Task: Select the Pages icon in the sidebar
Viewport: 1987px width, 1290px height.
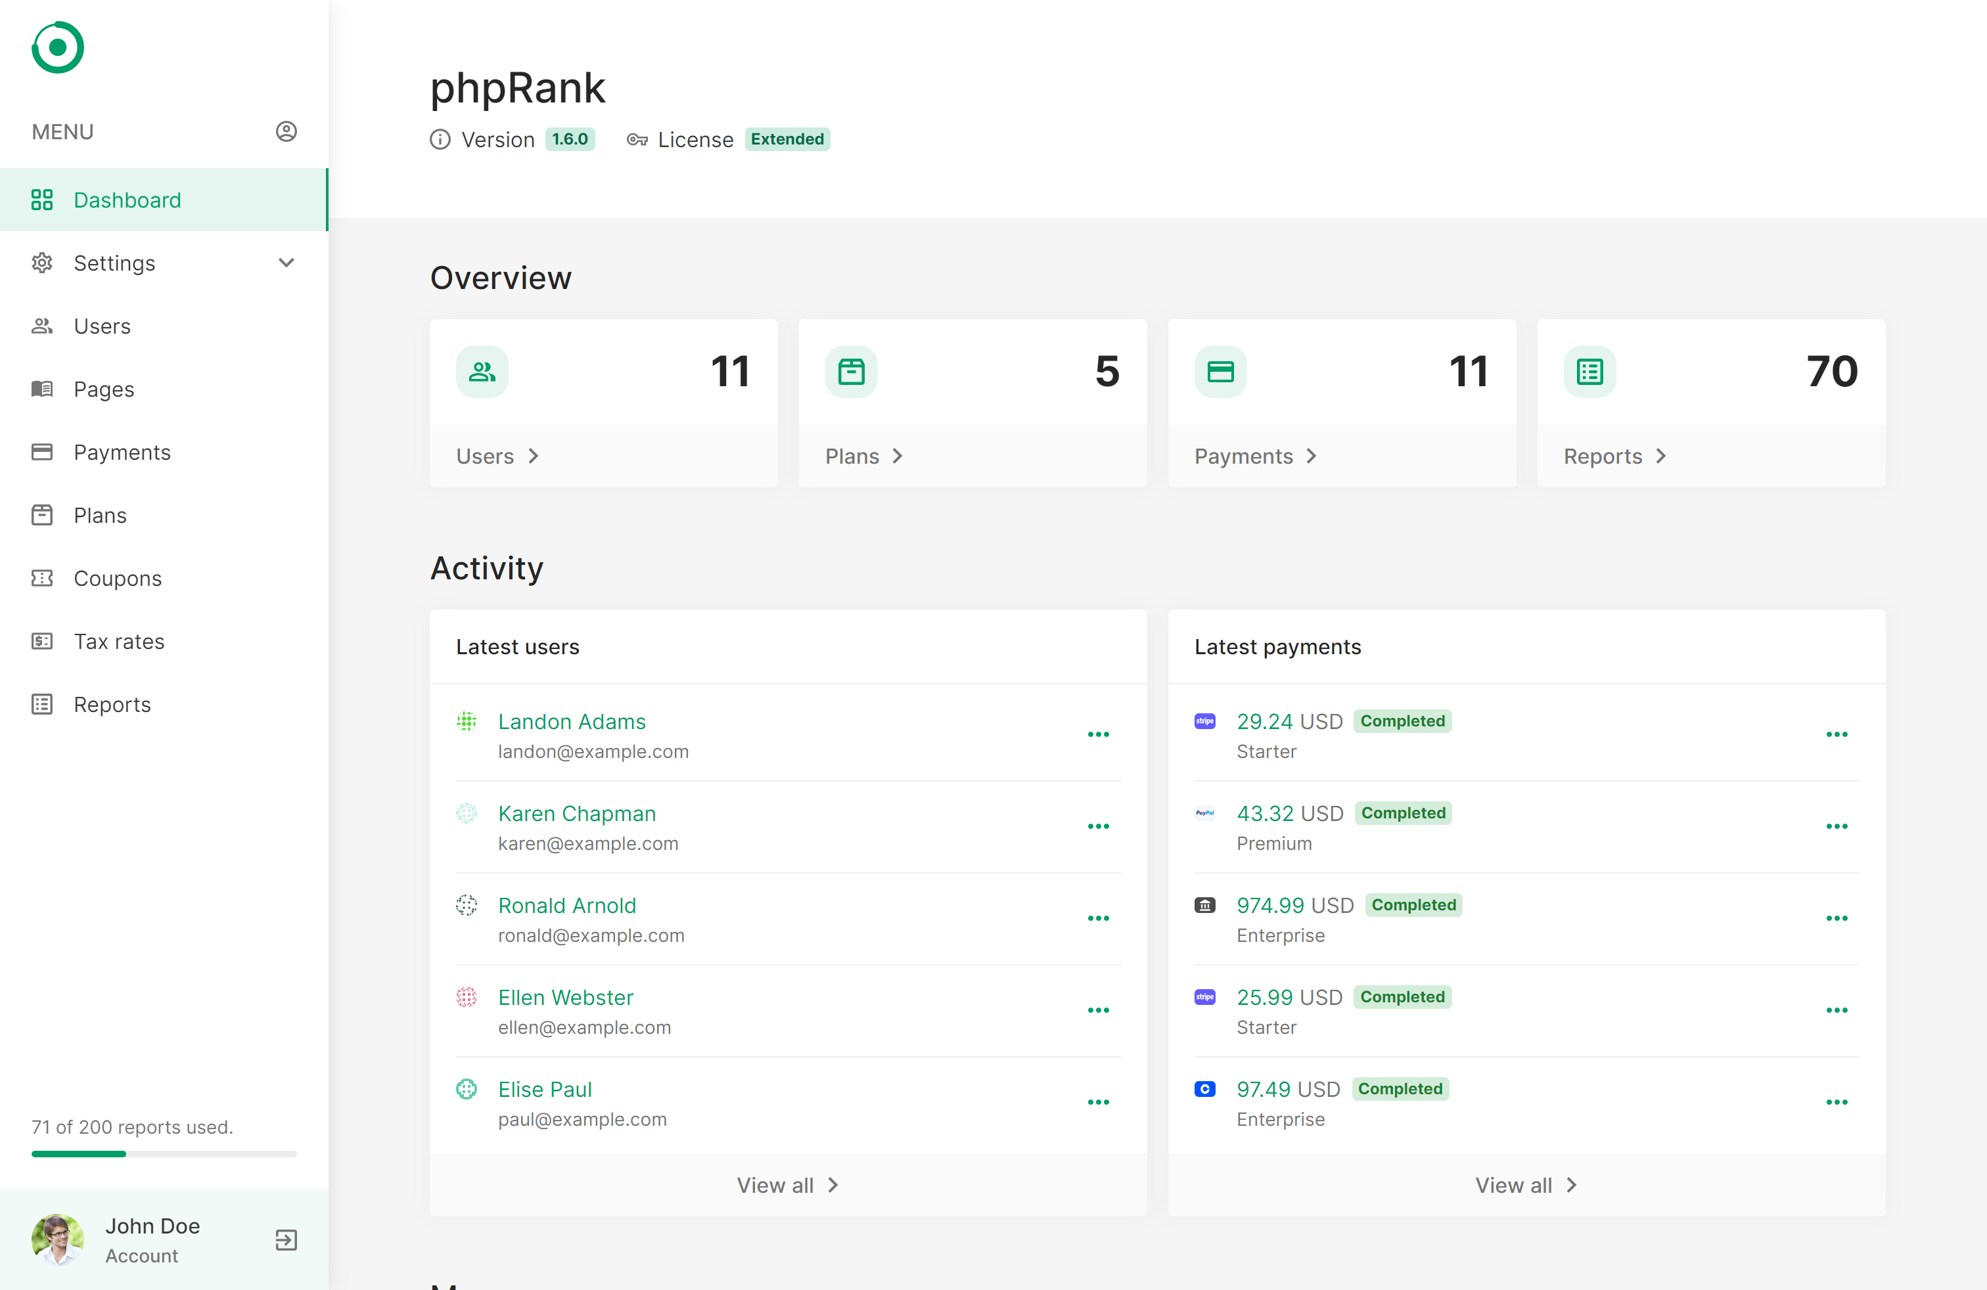Action: [x=43, y=389]
